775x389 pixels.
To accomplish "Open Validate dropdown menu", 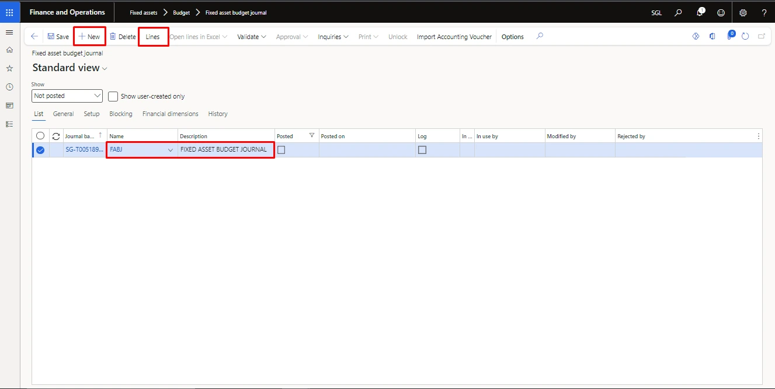I will (x=252, y=37).
